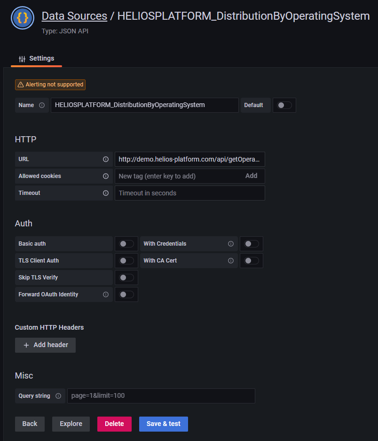Click the Default label

[253, 105]
